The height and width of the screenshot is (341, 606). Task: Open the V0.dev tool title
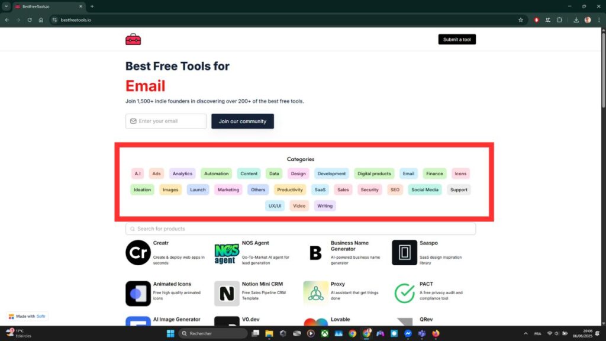(251, 319)
